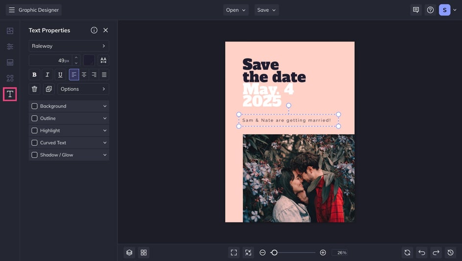Select the couple photo on canvas
This screenshot has height=261, width=462.
point(299,178)
